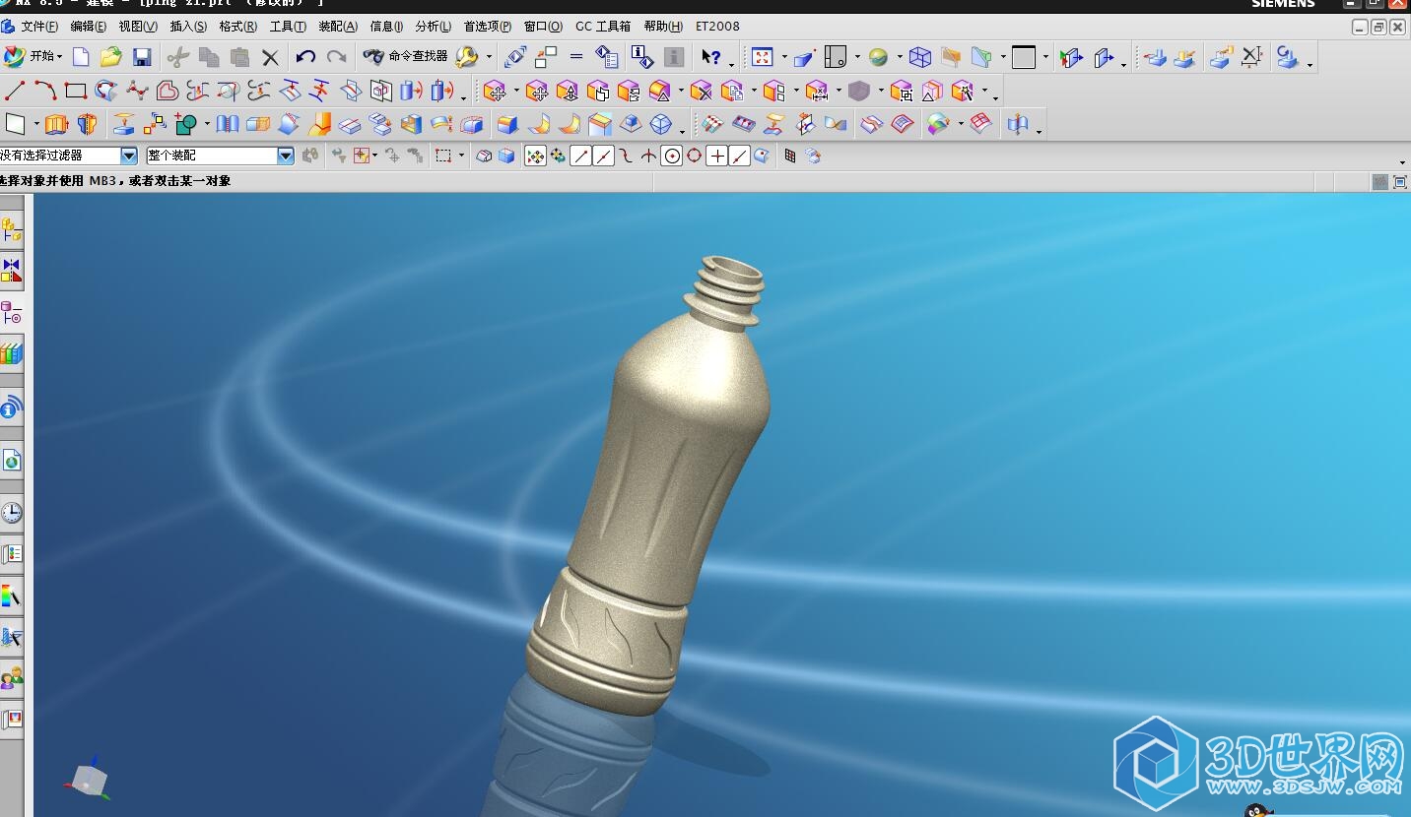Open the Start button dropdown arrow
The image size is (1411, 817).
pyautogui.click(x=59, y=57)
